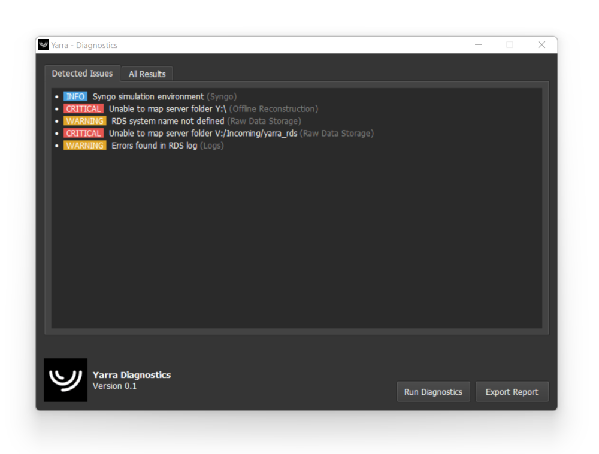Click the Version 0.1 label
The width and height of the screenshot is (599, 454).
point(114,386)
